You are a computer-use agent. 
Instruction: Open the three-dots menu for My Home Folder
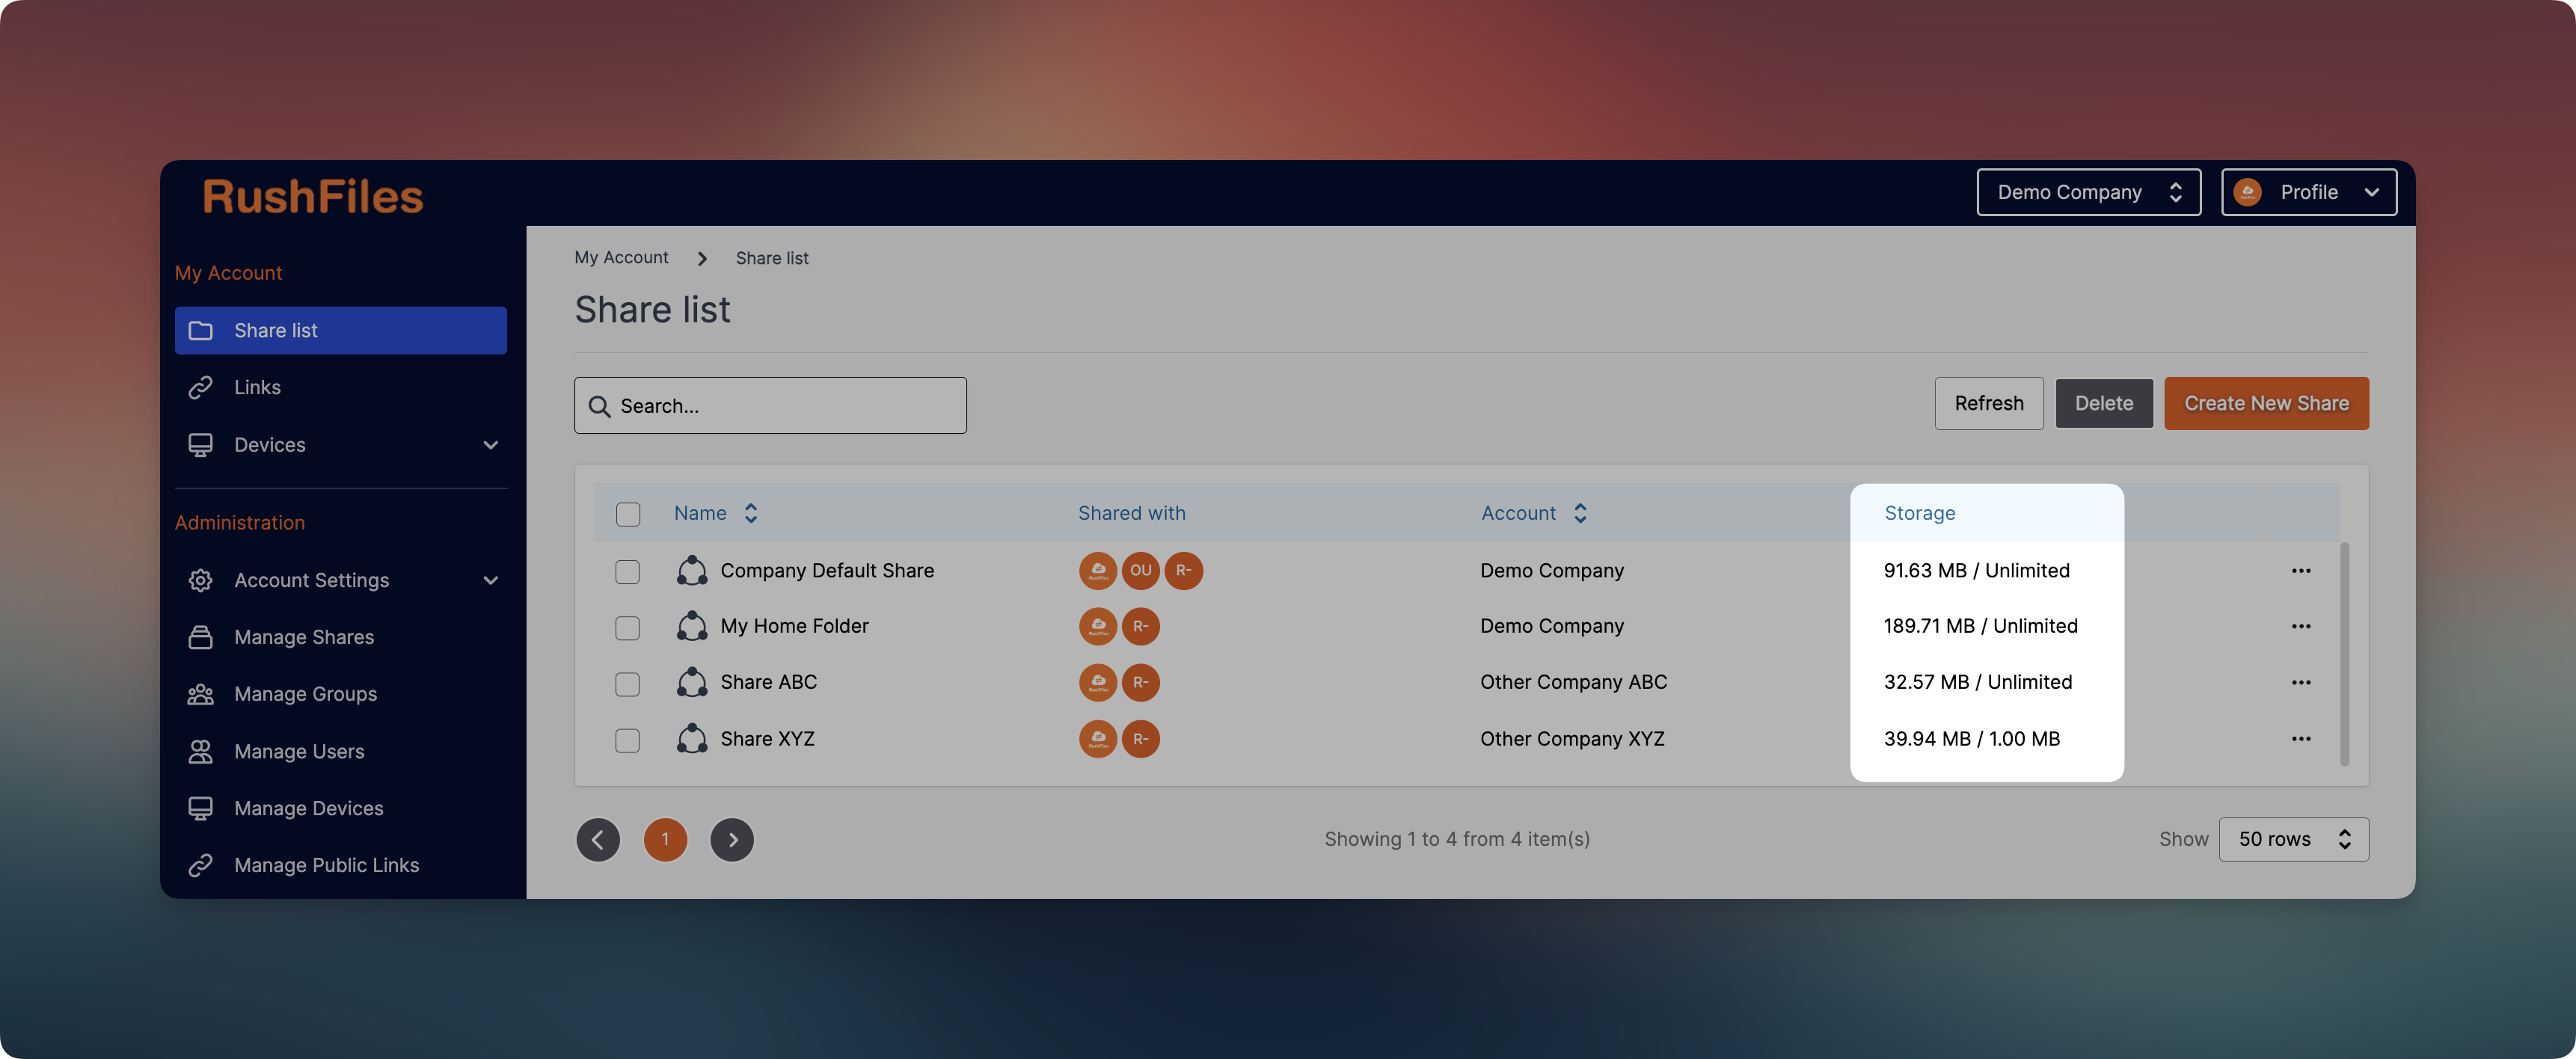[x=2300, y=626]
